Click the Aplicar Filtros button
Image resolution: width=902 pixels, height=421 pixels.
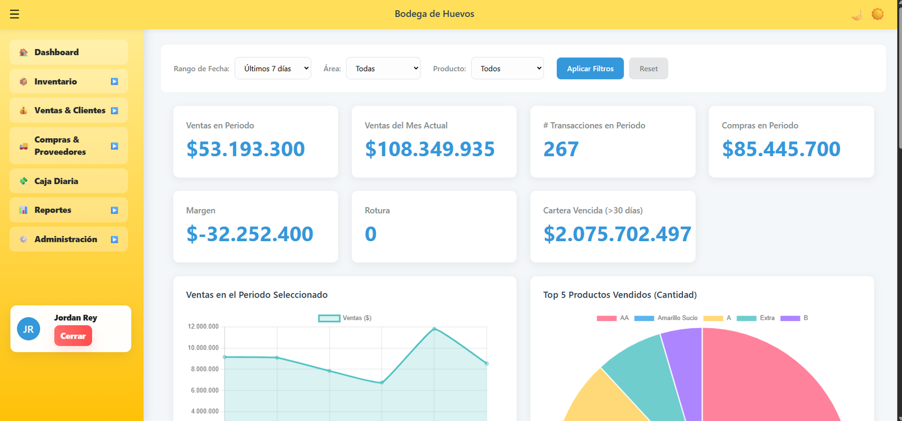pyautogui.click(x=590, y=68)
